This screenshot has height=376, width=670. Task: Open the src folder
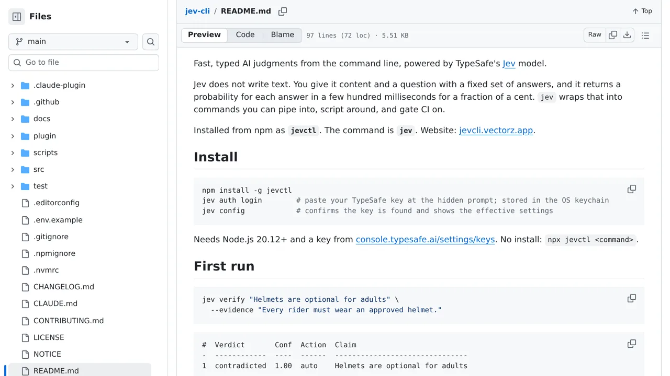click(x=39, y=169)
